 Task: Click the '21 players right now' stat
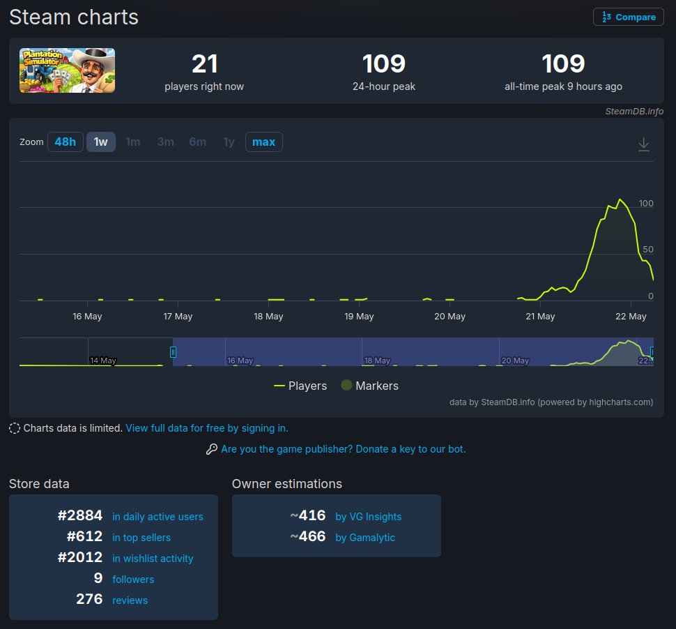point(204,72)
